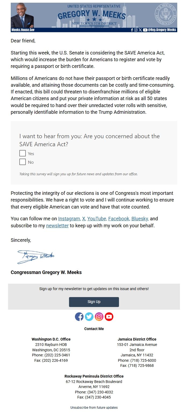The height and width of the screenshot is (413, 188).
Task: Open the Instagram icon in the header
Action: (135, 30)
